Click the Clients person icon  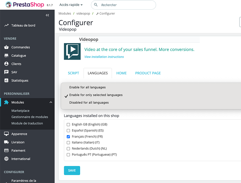click(6, 64)
